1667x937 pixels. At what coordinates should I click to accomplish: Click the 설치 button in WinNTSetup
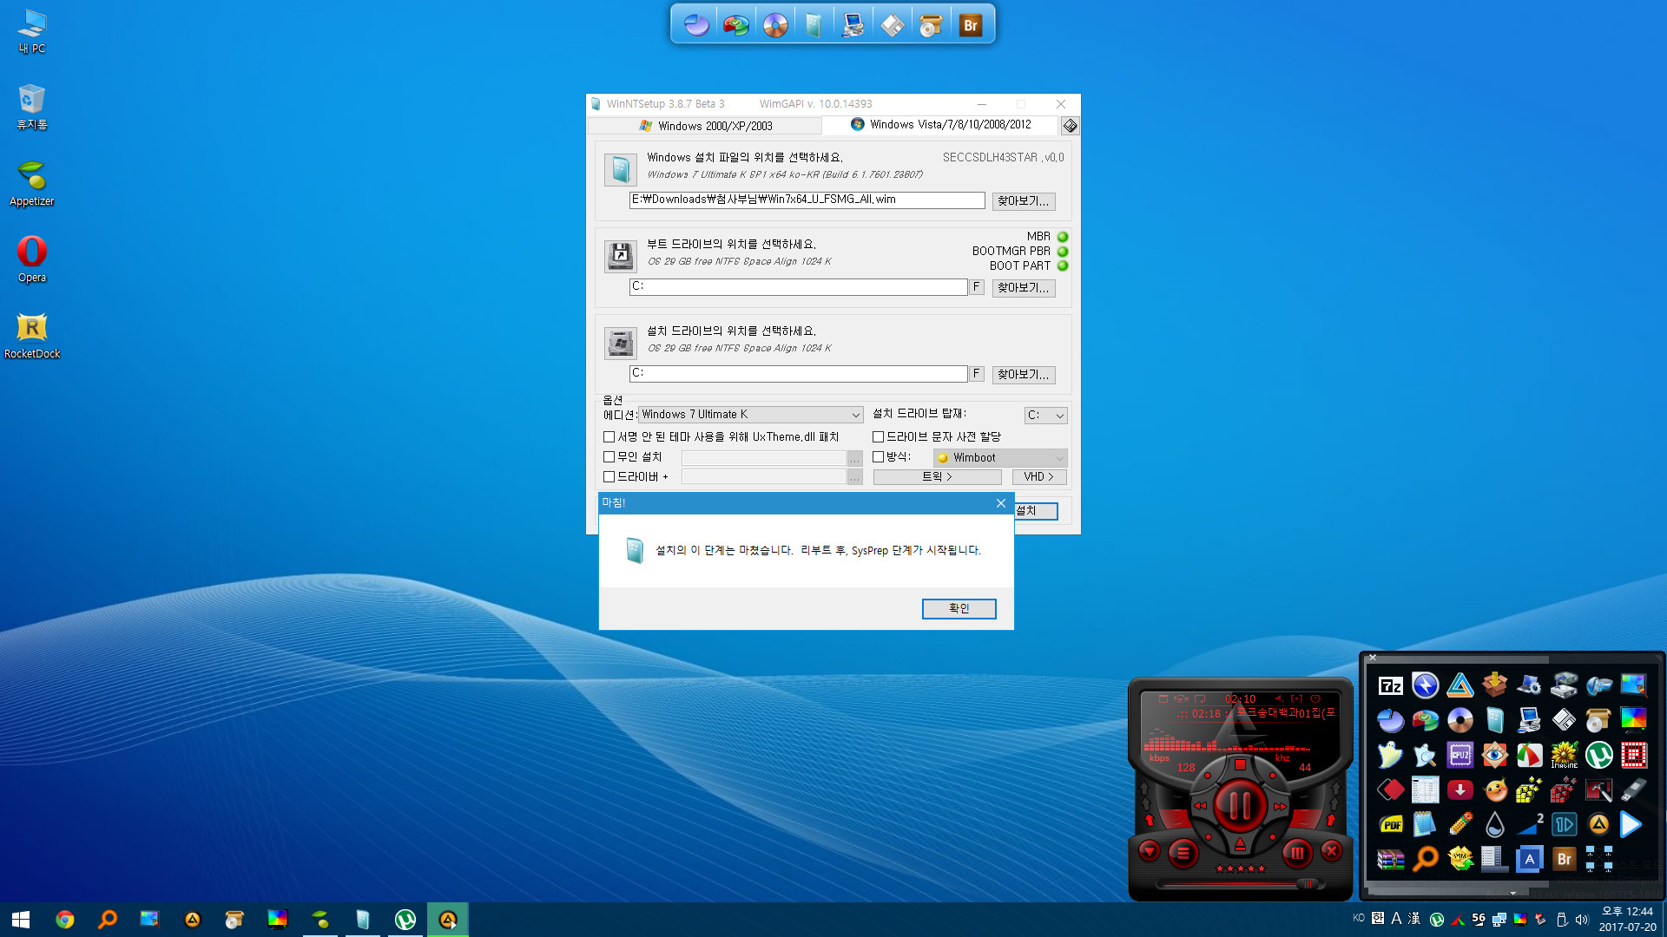[1036, 511]
